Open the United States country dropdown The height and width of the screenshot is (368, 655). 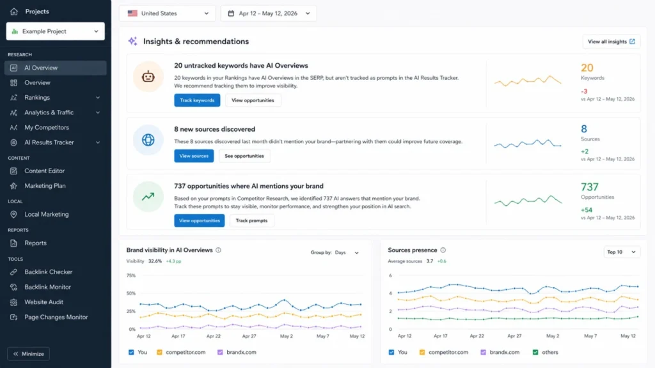point(167,13)
